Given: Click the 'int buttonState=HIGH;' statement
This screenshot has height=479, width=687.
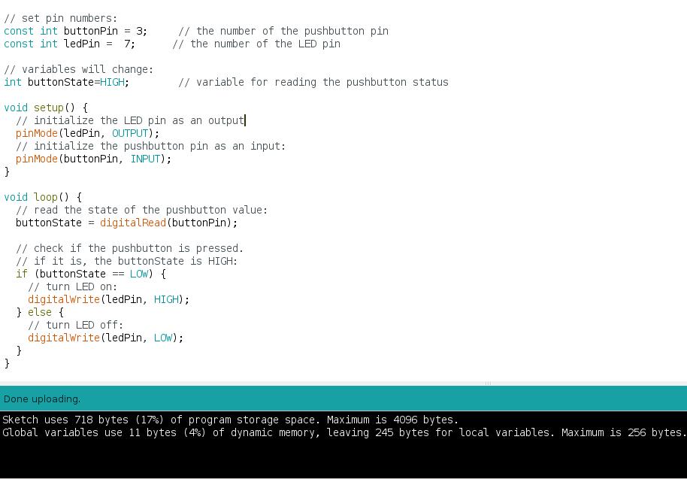Looking at the screenshot, I should click(67, 82).
